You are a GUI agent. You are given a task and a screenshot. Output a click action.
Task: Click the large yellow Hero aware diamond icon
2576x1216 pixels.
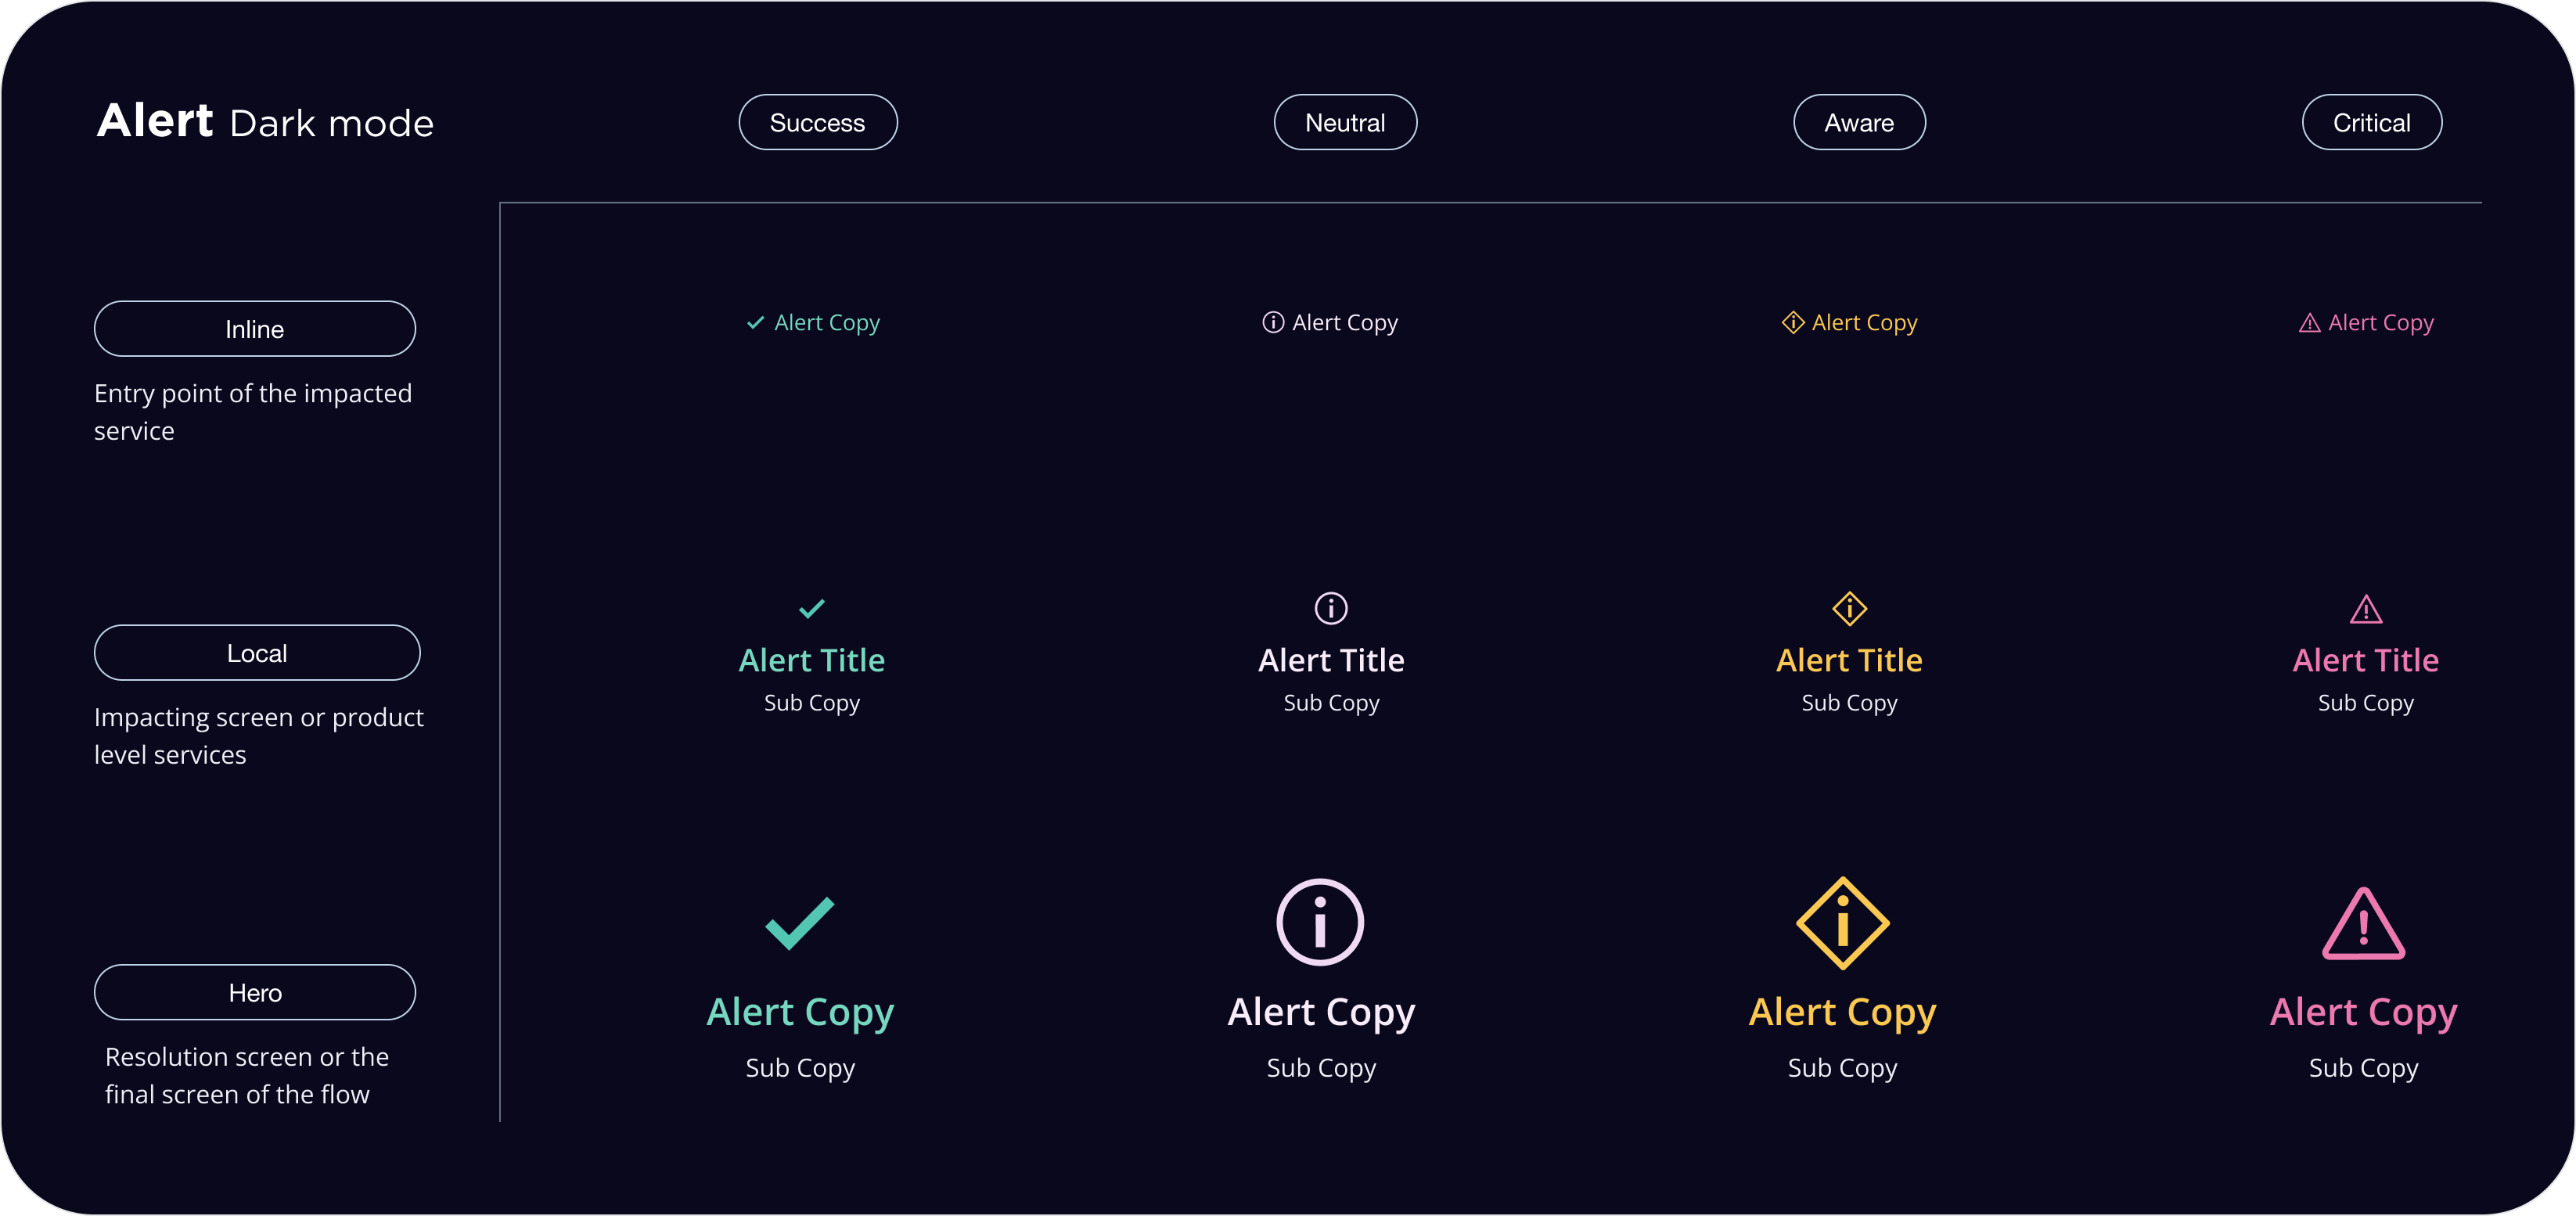pyautogui.click(x=1842, y=923)
